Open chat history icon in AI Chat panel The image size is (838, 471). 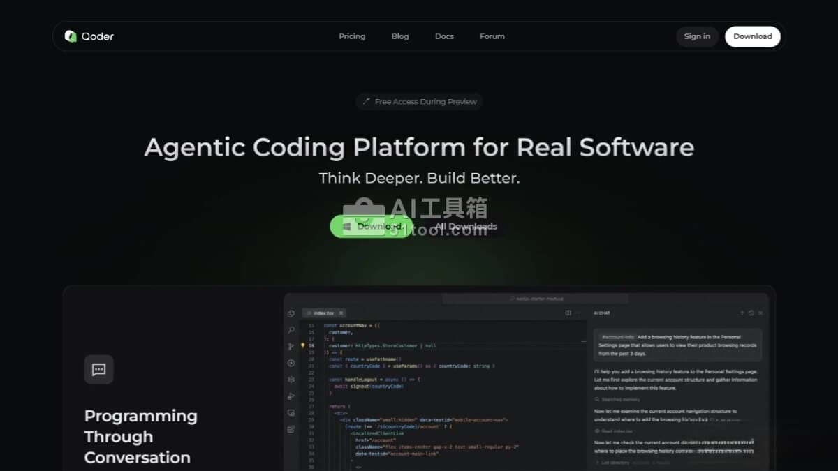[x=751, y=313]
